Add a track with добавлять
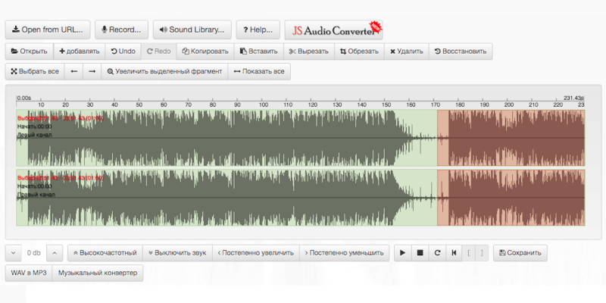 coord(80,52)
